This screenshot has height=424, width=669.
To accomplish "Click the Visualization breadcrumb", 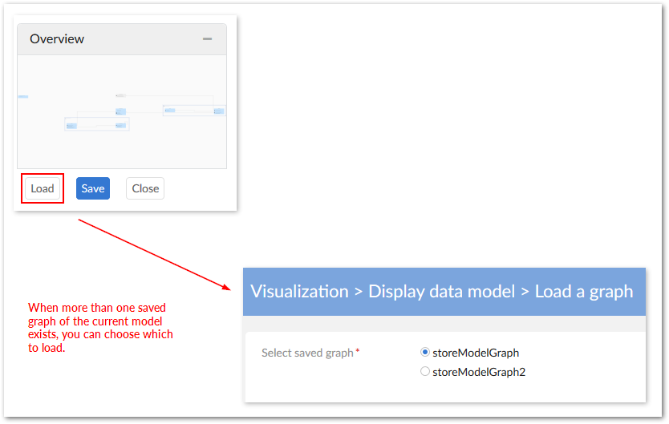I will pos(299,292).
